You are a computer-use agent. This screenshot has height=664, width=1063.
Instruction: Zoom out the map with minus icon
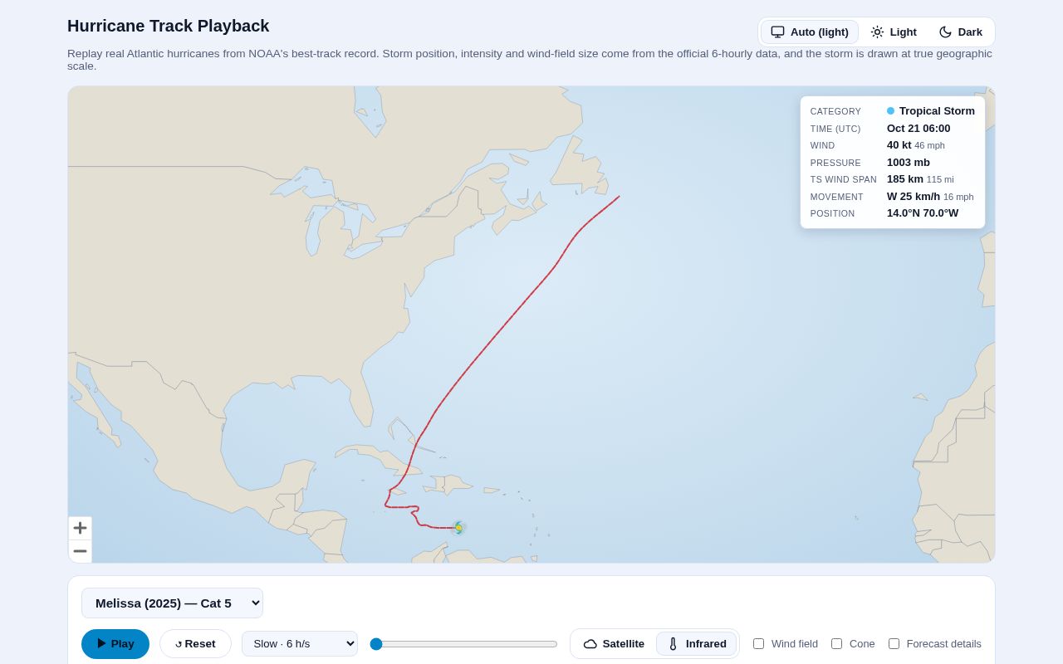coord(80,551)
